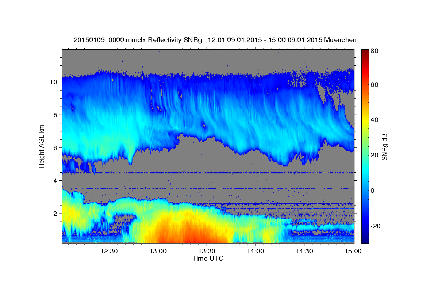Click the colorbar value 80

pos(374,51)
